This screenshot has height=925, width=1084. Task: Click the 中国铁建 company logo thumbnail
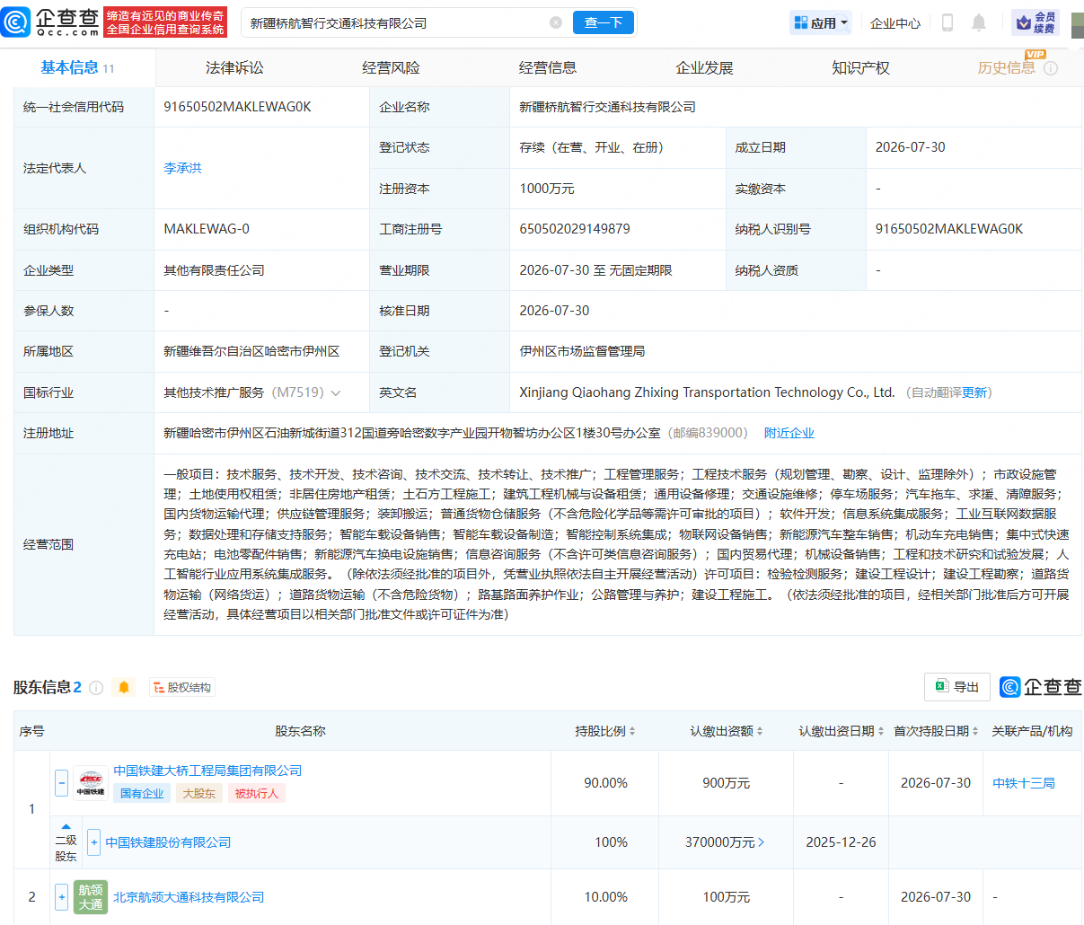click(91, 782)
